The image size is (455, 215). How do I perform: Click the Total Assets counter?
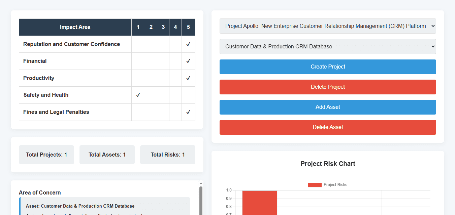click(107, 155)
